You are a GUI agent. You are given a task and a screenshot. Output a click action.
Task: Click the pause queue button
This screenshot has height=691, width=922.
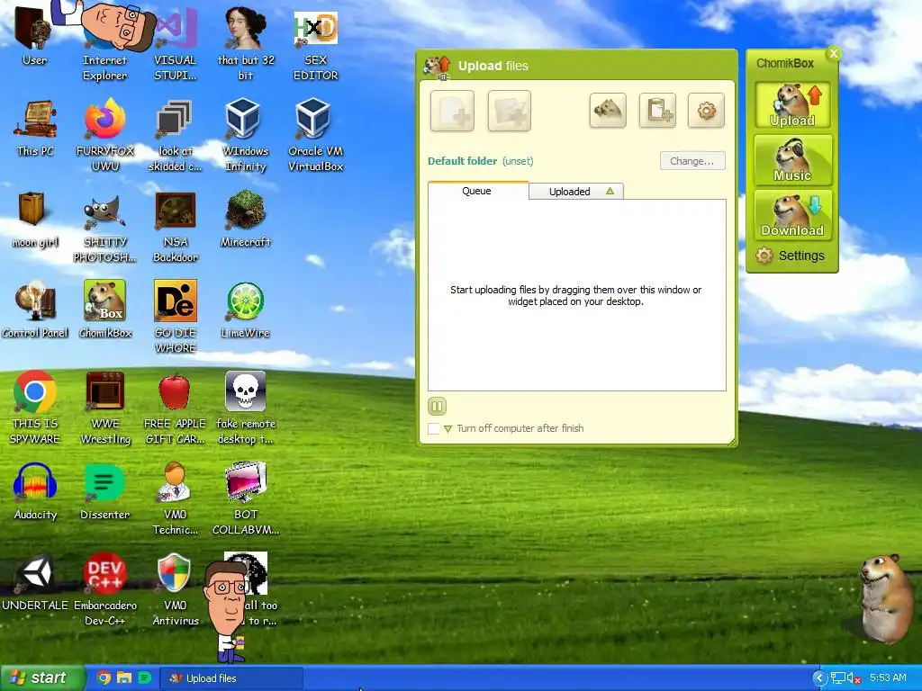[437, 406]
